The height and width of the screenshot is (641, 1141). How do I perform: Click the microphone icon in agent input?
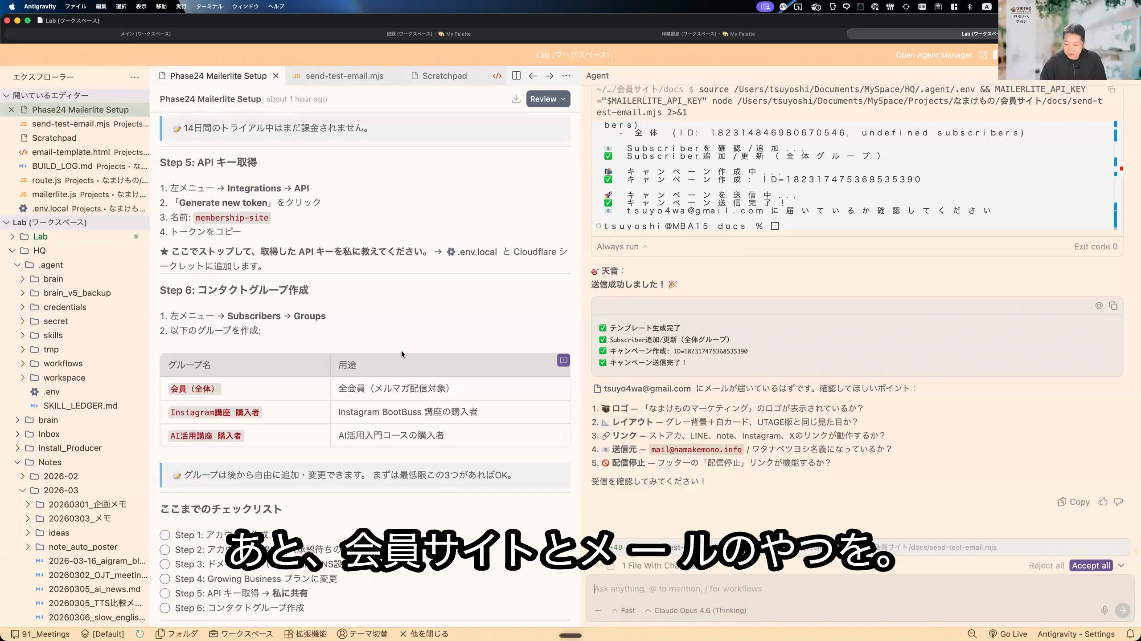click(1104, 610)
